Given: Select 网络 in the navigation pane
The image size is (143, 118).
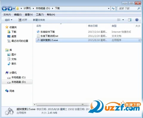Looking at the screenshot, I should point(12,91).
